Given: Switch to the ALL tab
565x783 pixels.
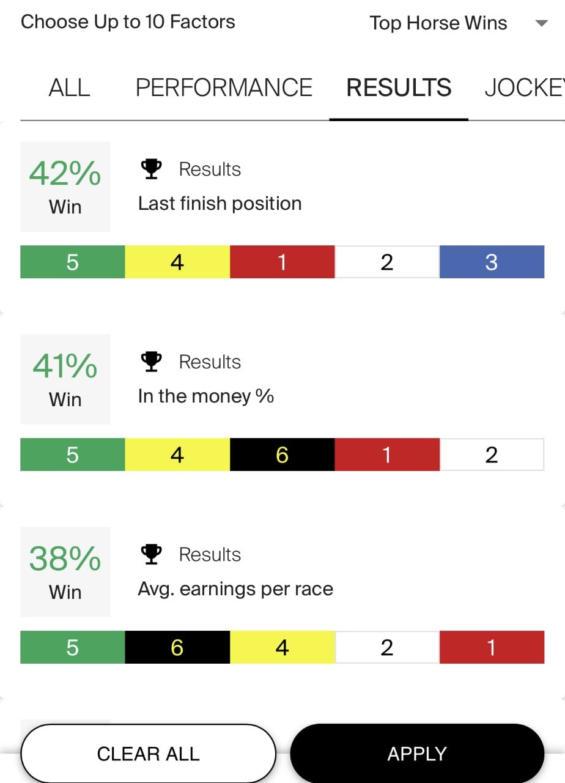Looking at the screenshot, I should (x=69, y=88).
